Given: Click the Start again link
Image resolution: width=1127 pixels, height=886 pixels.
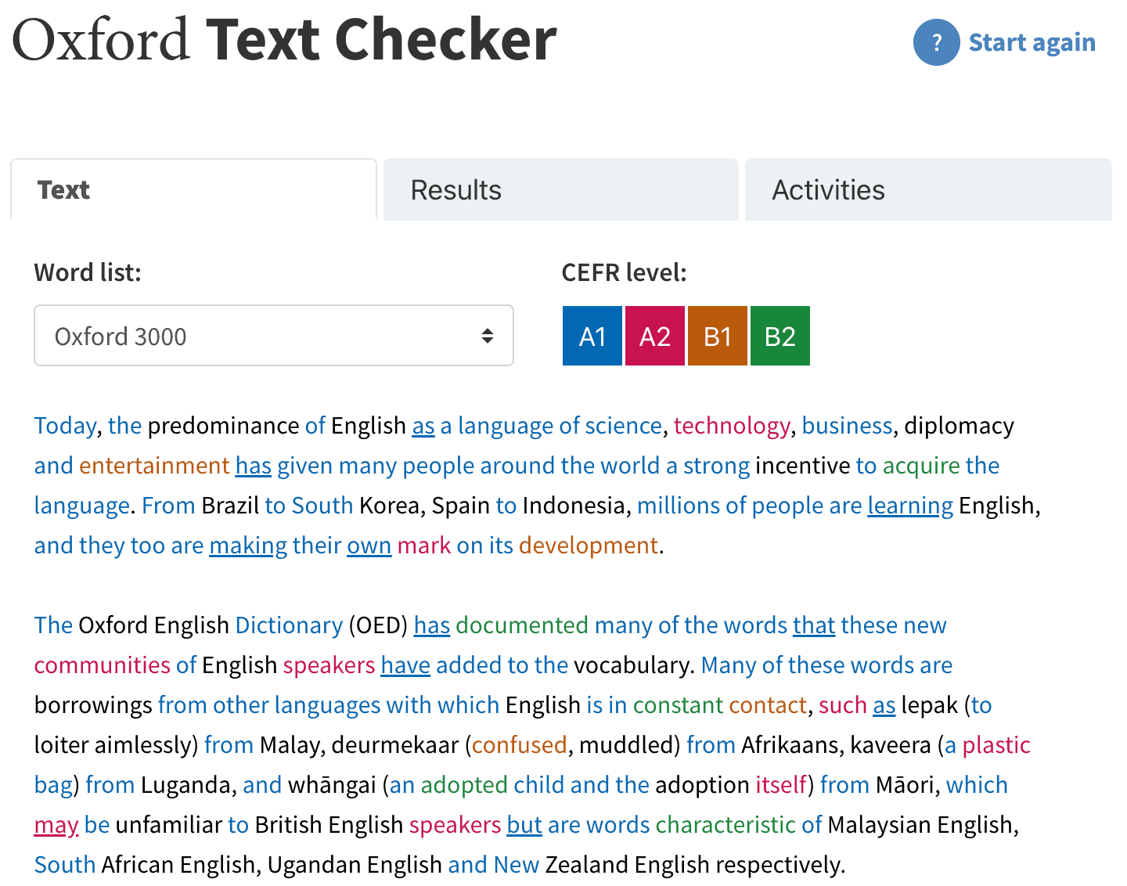Looking at the screenshot, I should pyautogui.click(x=1032, y=42).
